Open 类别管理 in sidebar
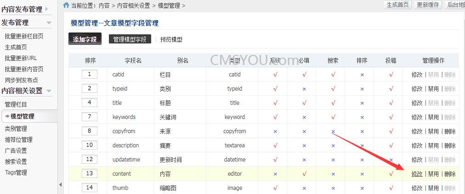 pyautogui.click(x=16, y=129)
